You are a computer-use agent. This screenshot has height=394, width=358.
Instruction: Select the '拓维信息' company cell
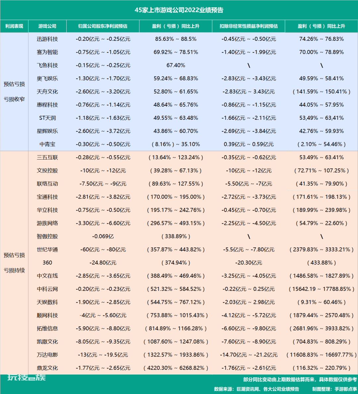tap(47, 328)
